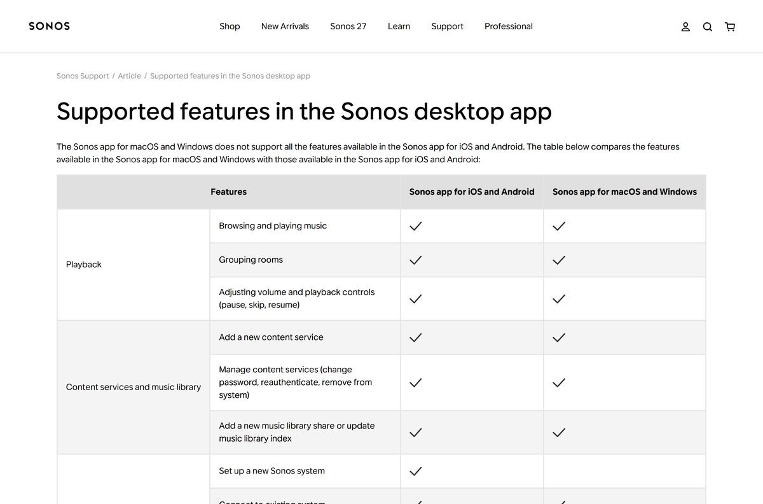The width and height of the screenshot is (763, 504).
Task: Follow the Article breadcrumb link
Action: tap(130, 76)
